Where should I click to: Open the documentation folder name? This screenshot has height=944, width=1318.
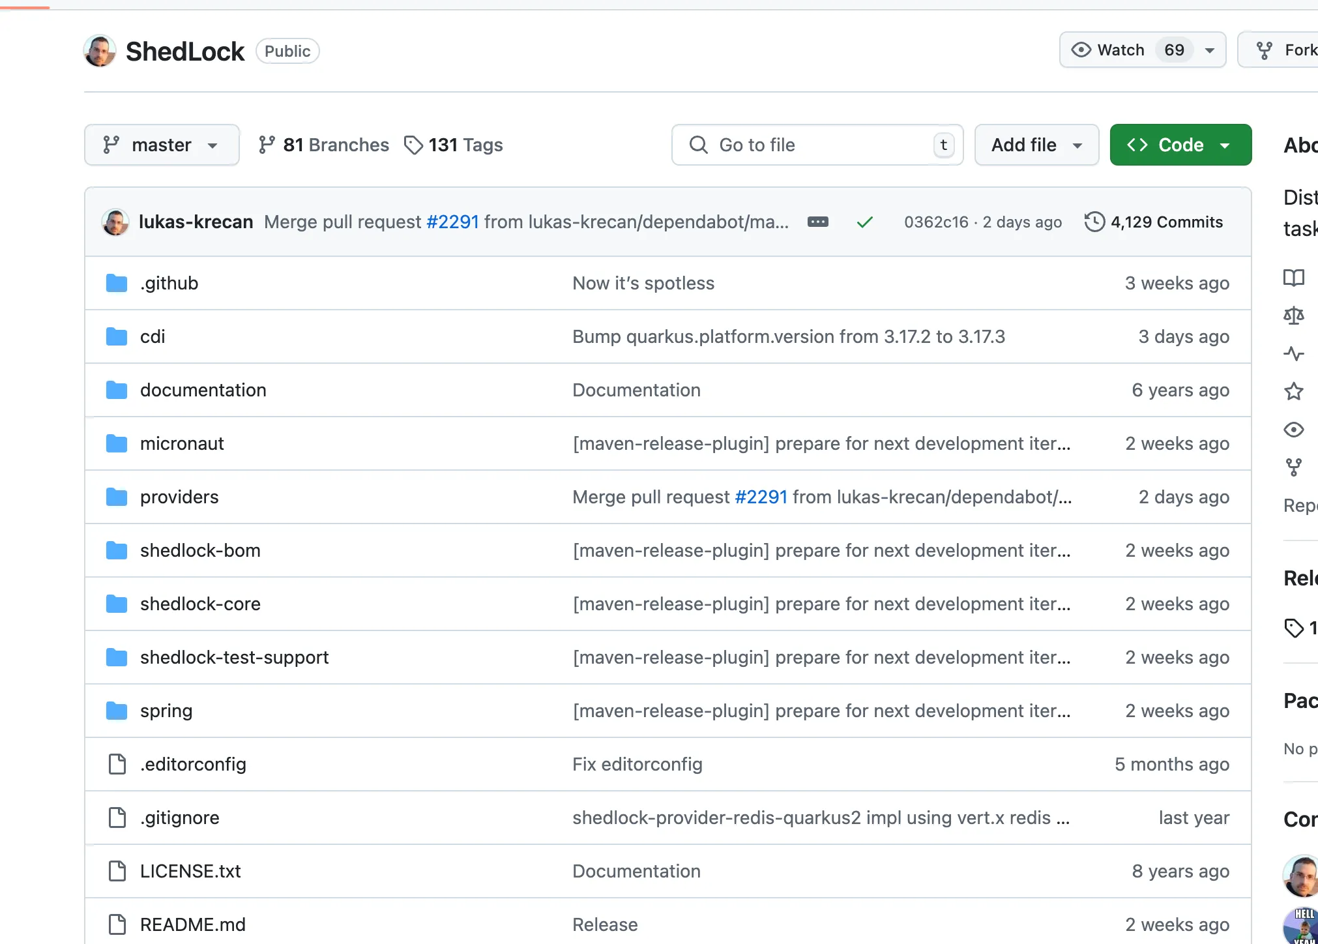tap(203, 390)
